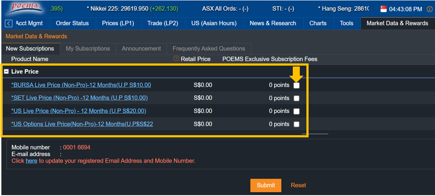Click the Hang Seng ticker entry
The width and height of the screenshot is (435, 196).
click(343, 9)
